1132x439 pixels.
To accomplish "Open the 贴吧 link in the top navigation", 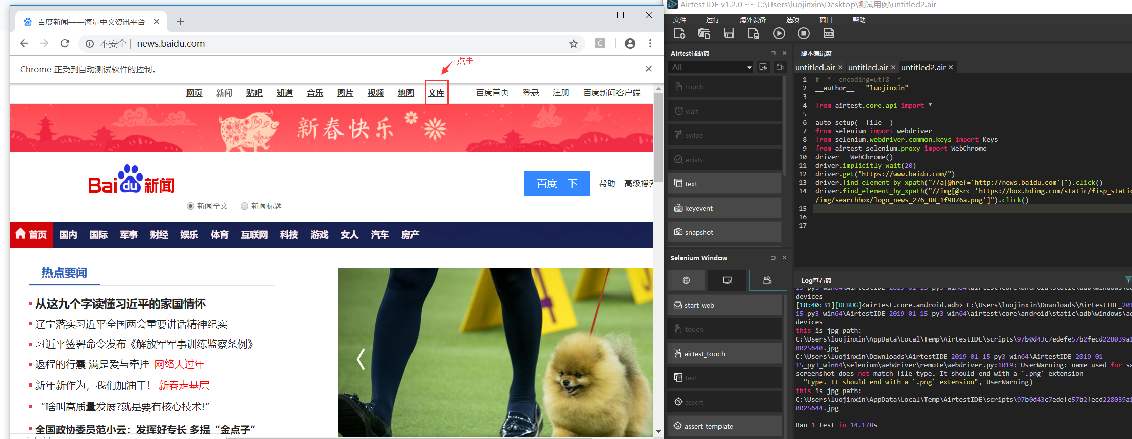I will click(254, 93).
